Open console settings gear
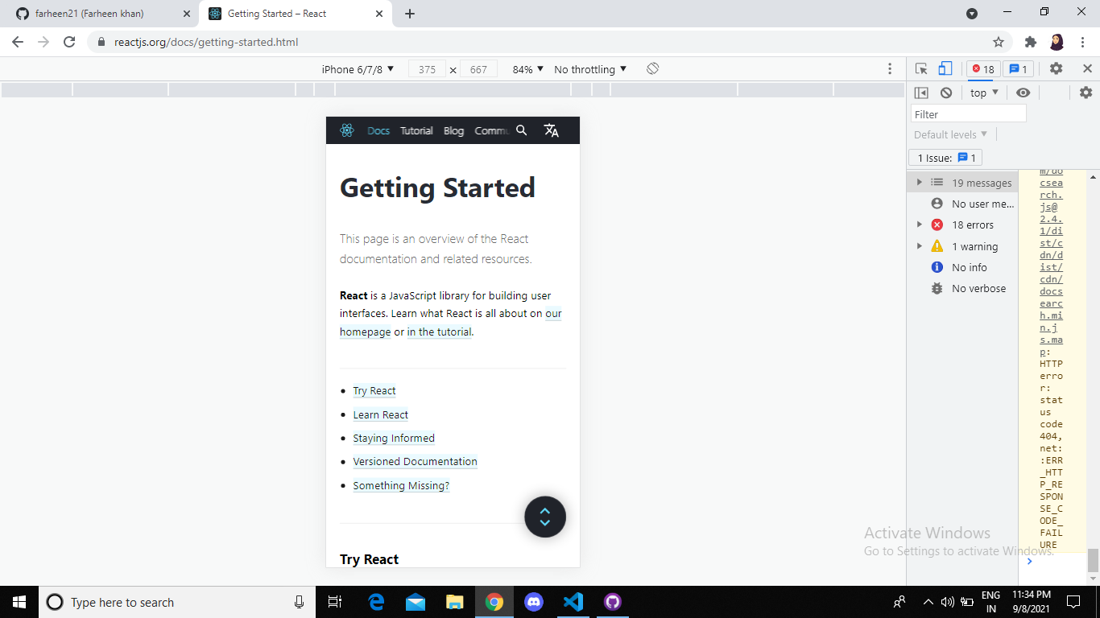Image resolution: width=1100 pixels, height=618 pixels. click(1086, 93)
